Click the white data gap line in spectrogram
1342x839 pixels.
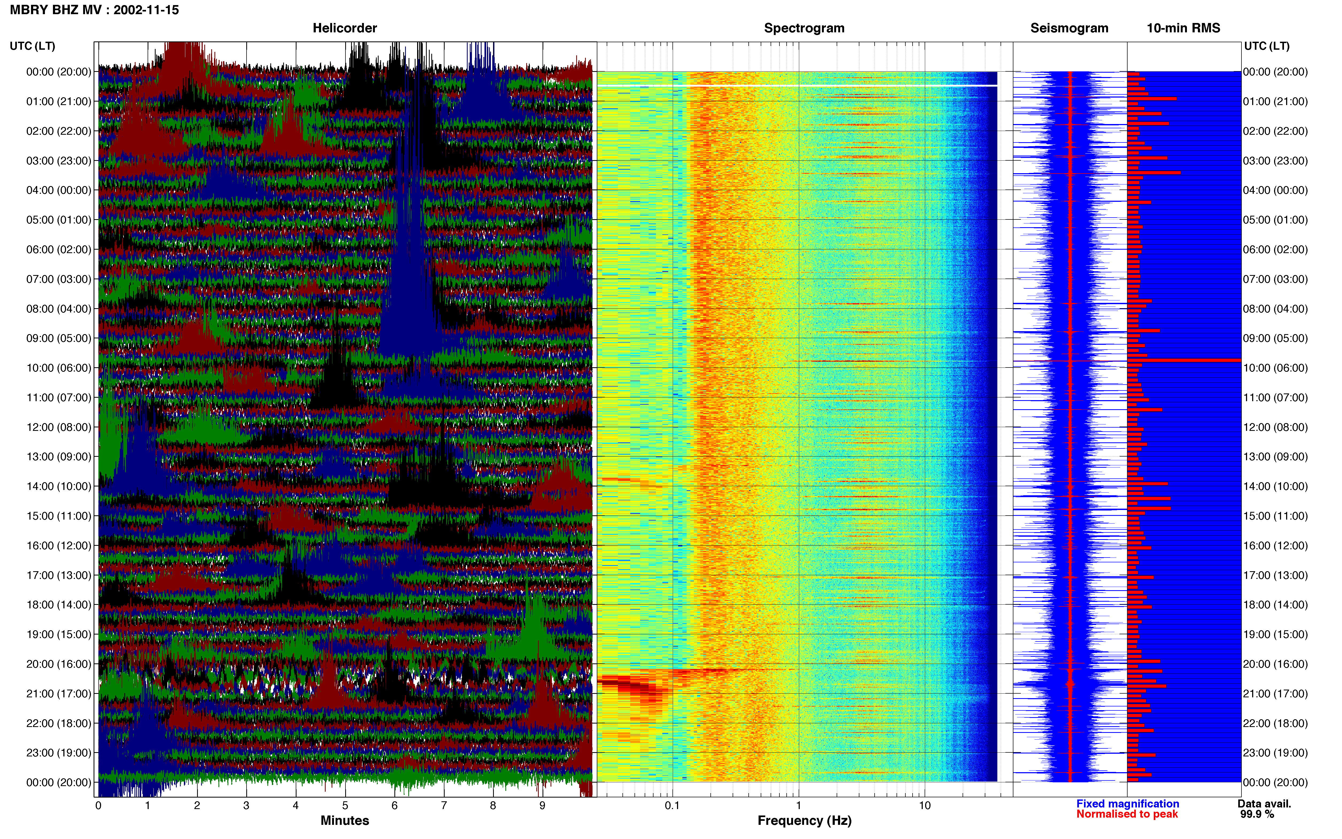797,86
